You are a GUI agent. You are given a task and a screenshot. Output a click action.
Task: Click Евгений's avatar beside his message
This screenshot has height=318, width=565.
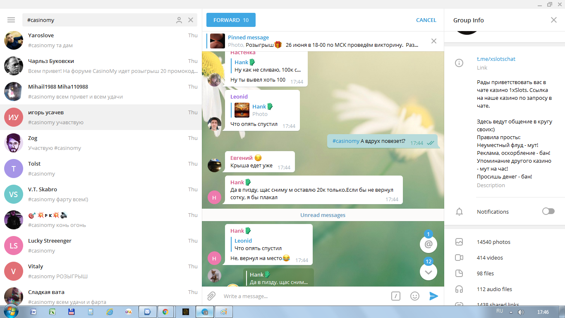pyautogui.click(x=214, y=165)
